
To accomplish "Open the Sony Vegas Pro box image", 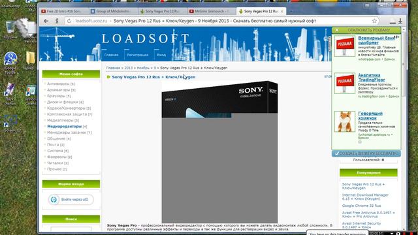I will [219, 151].
